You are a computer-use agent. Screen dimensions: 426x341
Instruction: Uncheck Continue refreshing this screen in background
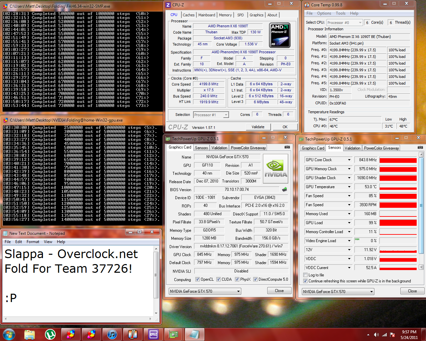305,281
